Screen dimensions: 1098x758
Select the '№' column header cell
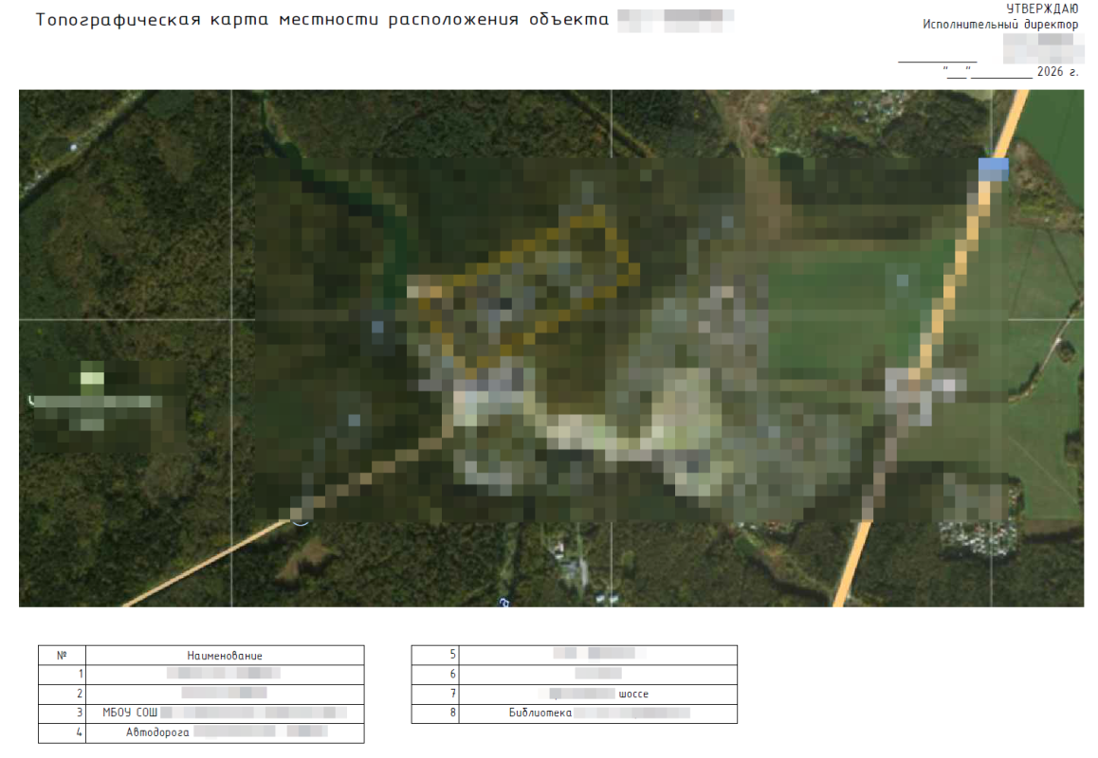click(62, 655)
